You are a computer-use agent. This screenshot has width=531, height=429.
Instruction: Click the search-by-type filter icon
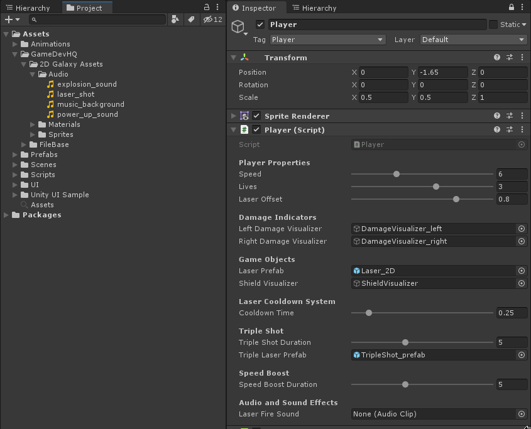[175, 19]
